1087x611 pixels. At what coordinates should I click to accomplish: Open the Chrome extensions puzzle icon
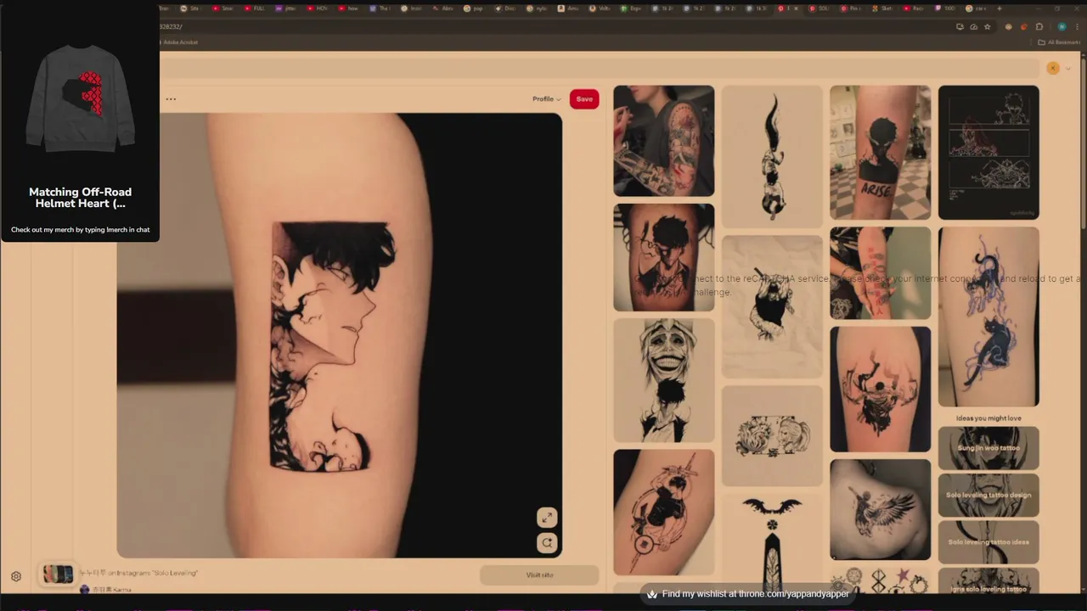click(1039, 26)
